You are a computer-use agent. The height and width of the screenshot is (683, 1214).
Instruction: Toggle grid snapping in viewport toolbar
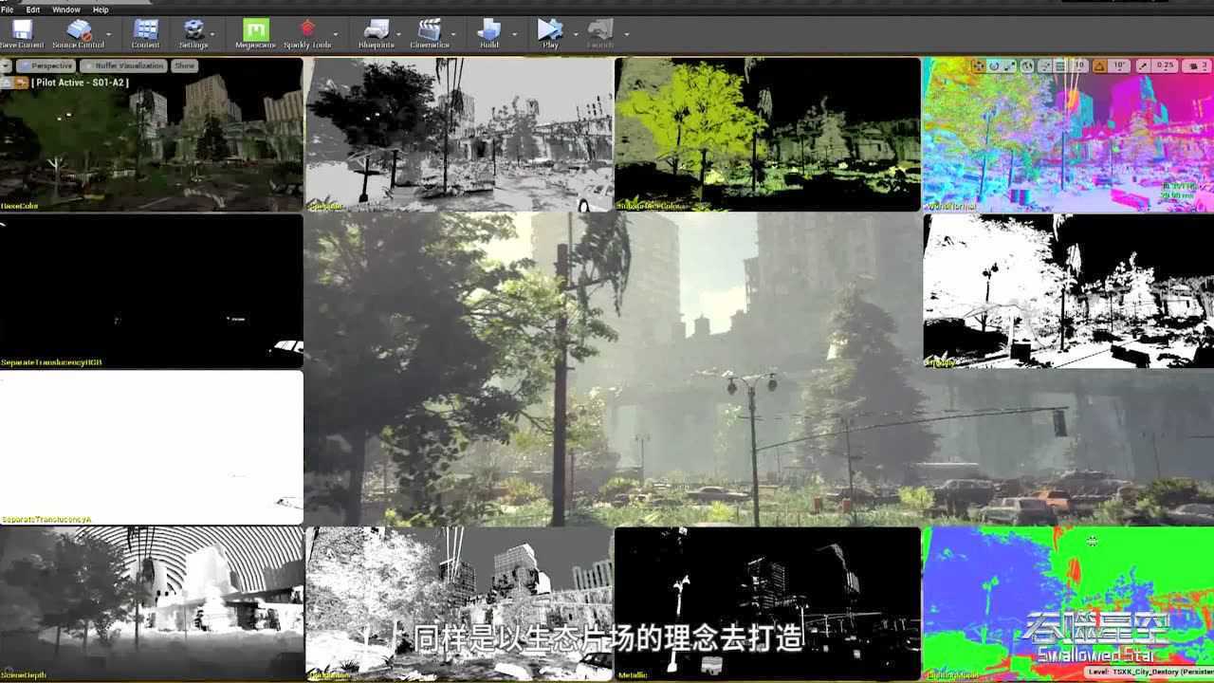pos(1060,65)
